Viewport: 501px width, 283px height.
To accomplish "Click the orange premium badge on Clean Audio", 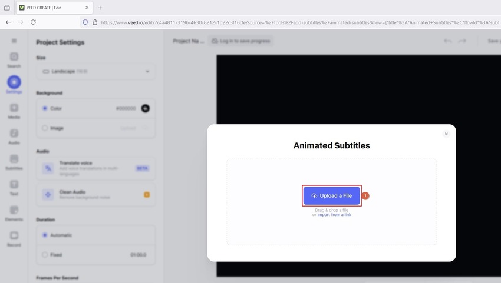I will point(147,195).
